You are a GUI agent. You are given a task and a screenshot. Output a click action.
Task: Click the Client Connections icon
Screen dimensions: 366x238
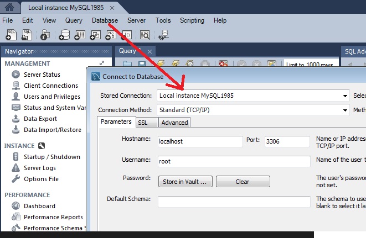click(16, 86)
